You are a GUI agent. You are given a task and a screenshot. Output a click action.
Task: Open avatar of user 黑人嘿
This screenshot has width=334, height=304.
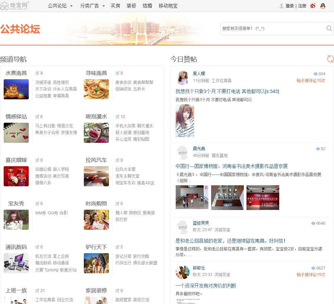coord(183,78)
